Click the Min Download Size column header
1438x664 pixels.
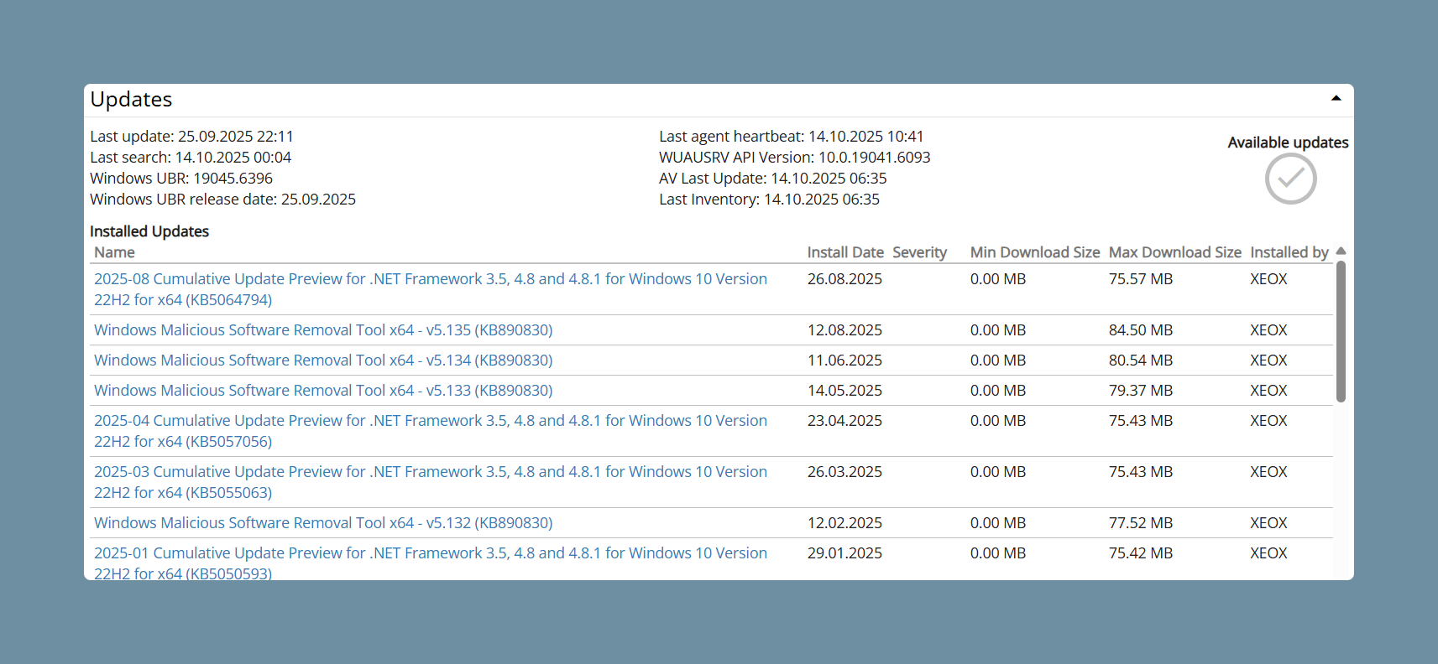[1035, 252]
